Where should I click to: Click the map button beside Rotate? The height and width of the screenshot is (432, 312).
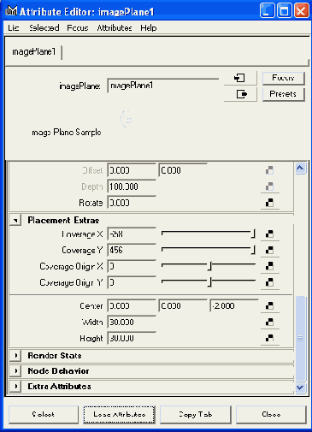click(269, 203)
